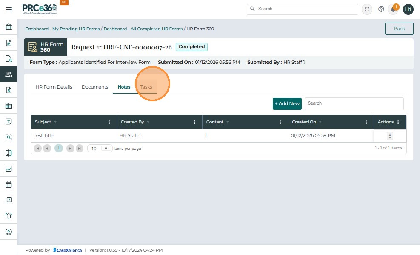Sort by Created On column header

[304, 122]
